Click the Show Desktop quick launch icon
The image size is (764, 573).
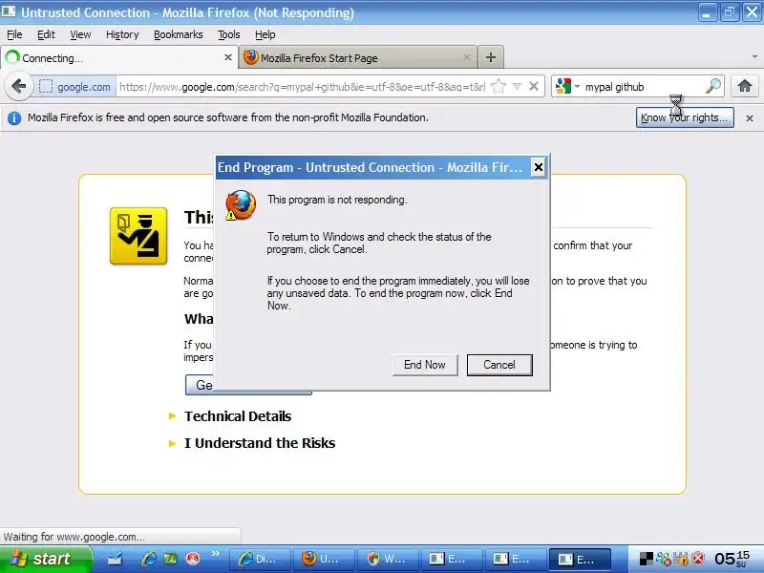115,559
